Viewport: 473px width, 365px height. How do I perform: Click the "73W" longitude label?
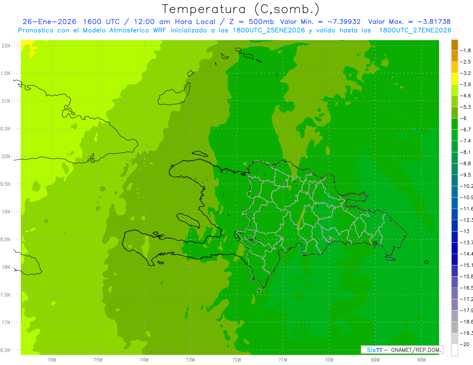[x=190, y=360]
